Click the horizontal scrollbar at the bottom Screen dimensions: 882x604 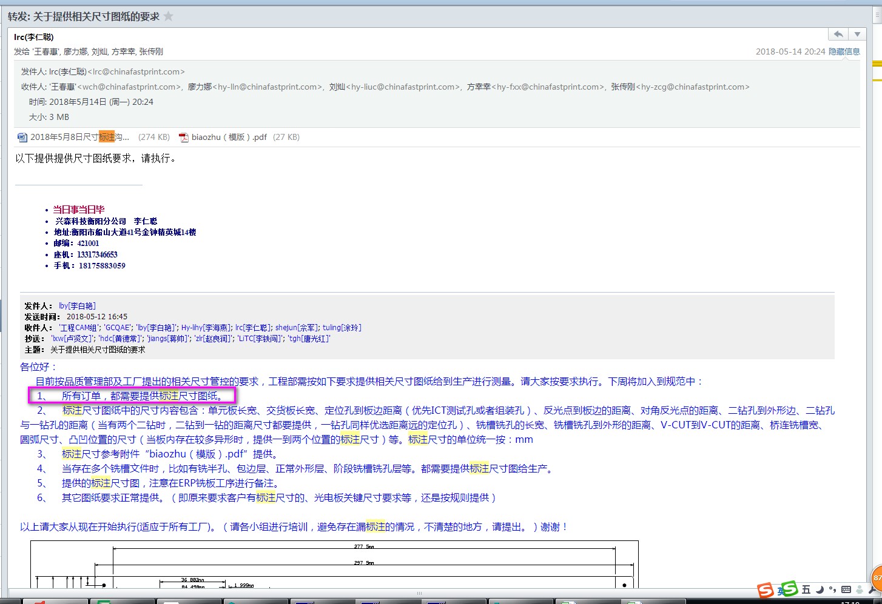tap(419, 593)
